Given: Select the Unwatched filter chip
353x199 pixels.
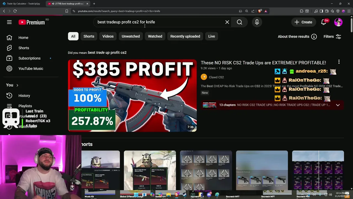Looking at the screenshot, I should click(131, 36).
